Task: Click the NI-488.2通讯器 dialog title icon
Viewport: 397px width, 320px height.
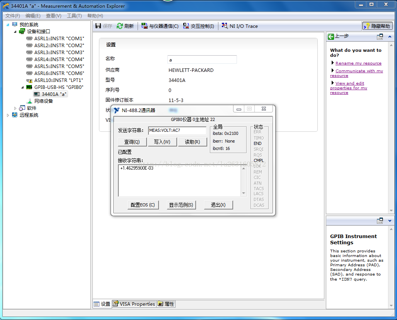Action: tap(116, 111)
